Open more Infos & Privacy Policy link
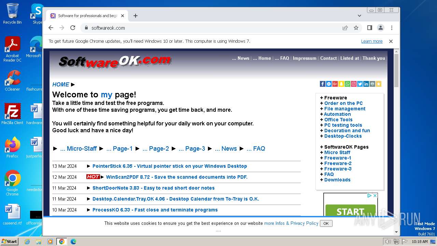 (291, 223)
